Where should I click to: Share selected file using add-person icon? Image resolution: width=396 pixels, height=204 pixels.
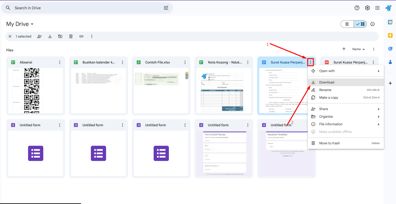[39, 36]
